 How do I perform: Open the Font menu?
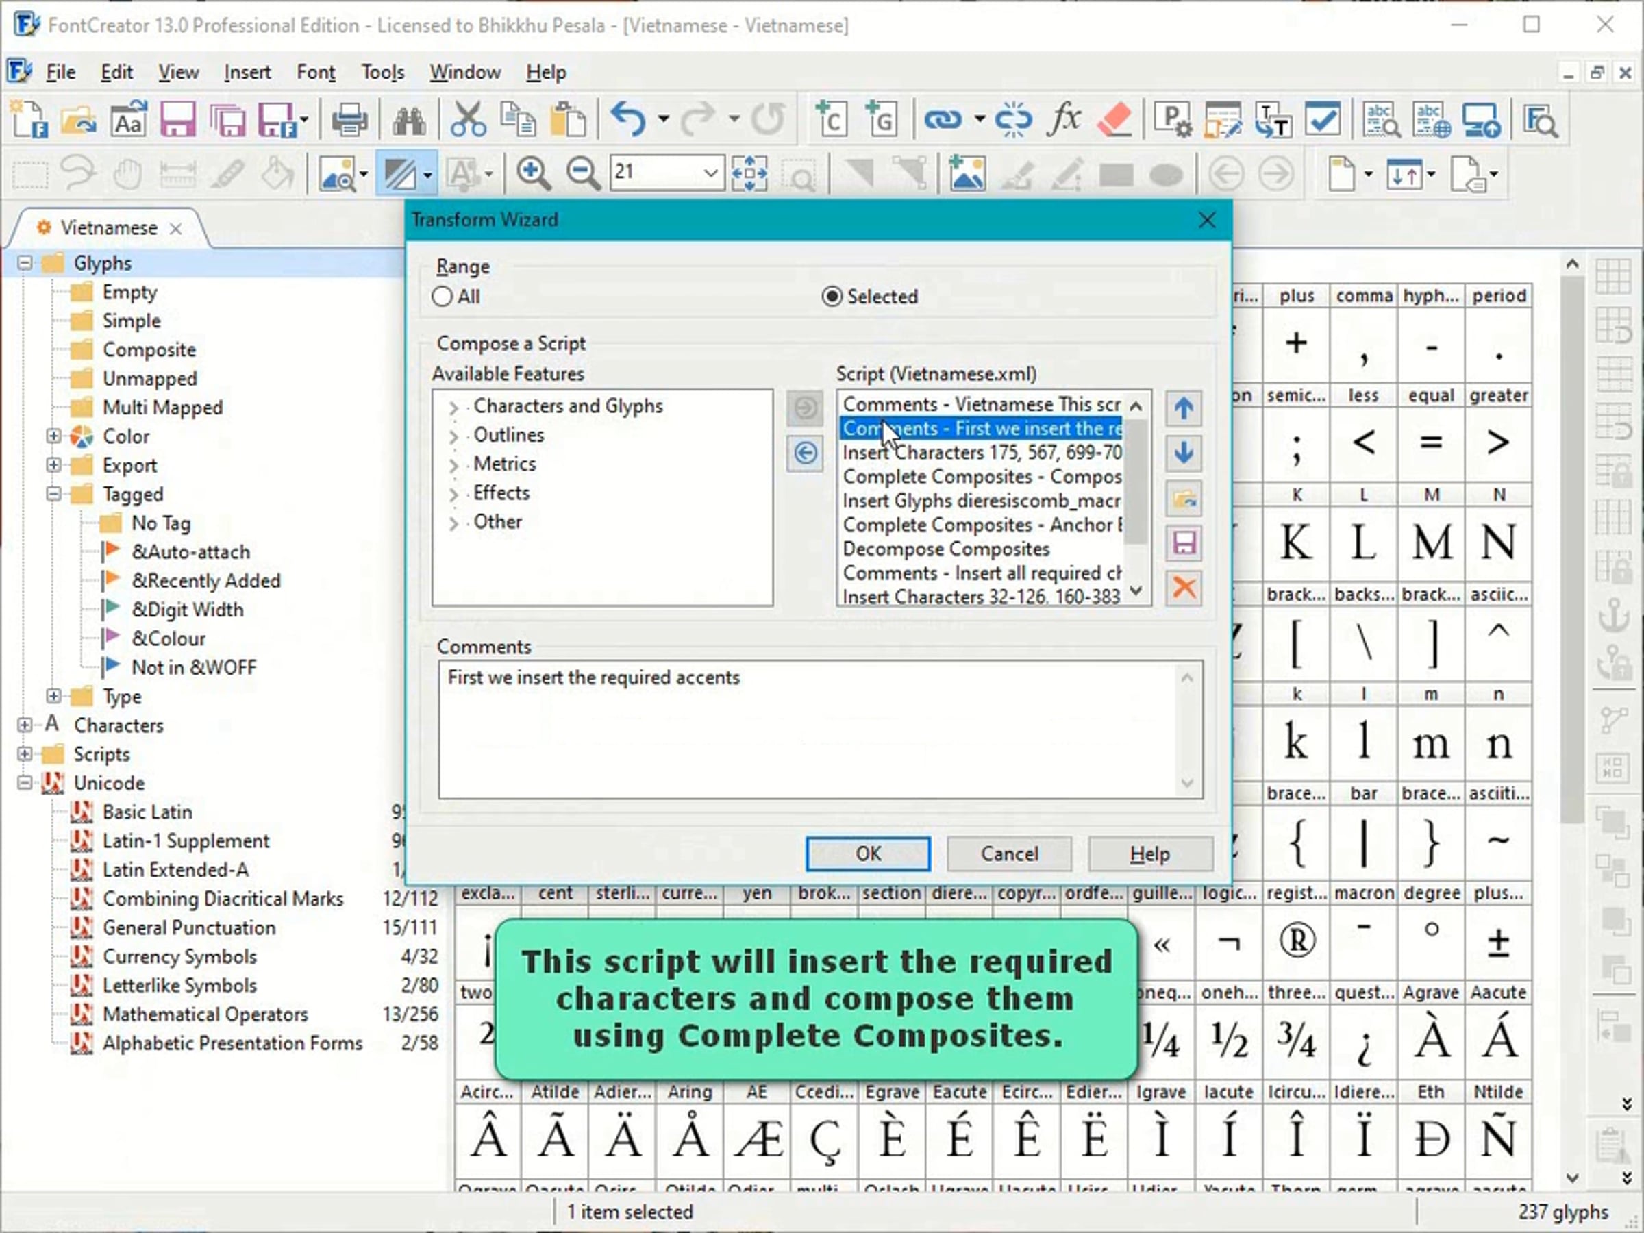316,72
